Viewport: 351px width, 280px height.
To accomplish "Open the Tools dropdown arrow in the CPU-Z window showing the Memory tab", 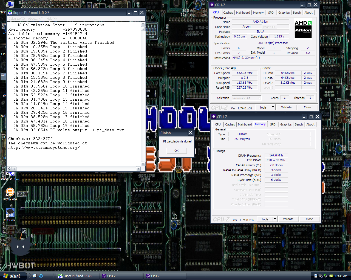I will tap(275, 219).
